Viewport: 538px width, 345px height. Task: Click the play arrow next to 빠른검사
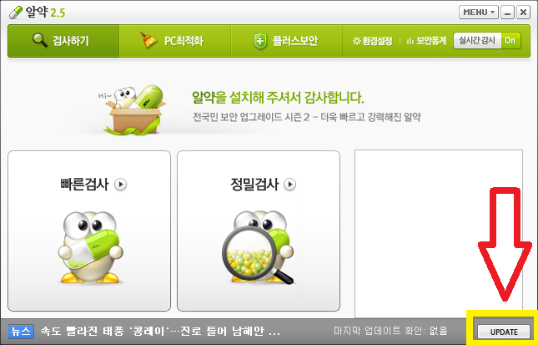click(120, 185)
